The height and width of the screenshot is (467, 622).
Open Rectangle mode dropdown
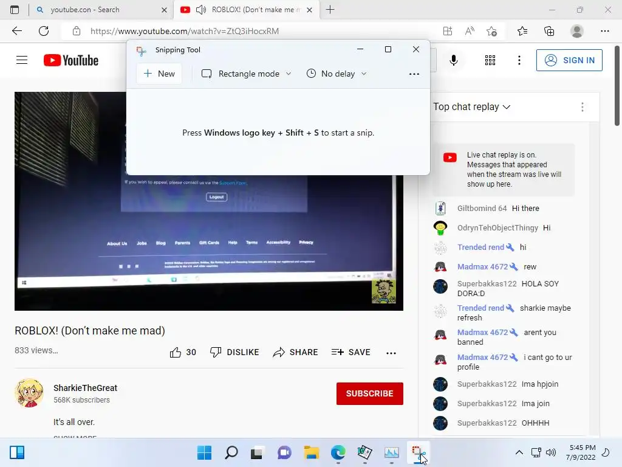click(247, 74)
